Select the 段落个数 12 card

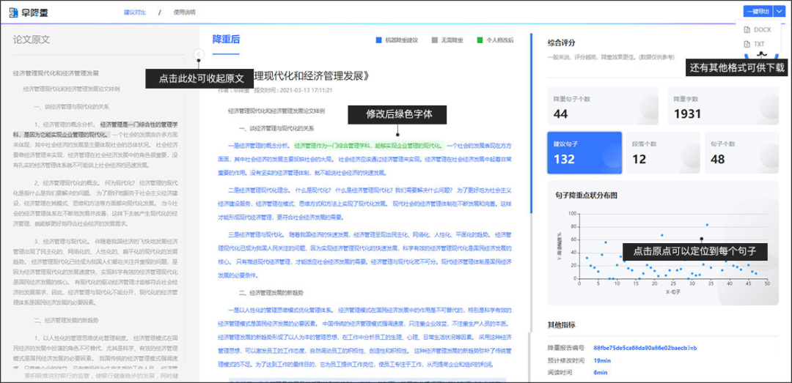pyautogui.click(x=663, y=153)
